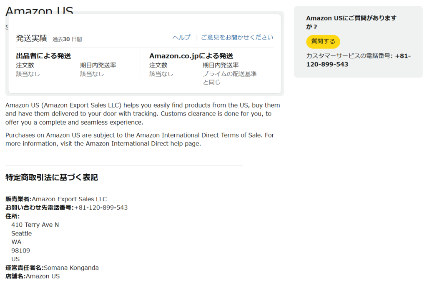Image resolution: width=427 pixels, height=283 pixels.
Task: Click the Amazon US page title
Action: tap(39, 10)
